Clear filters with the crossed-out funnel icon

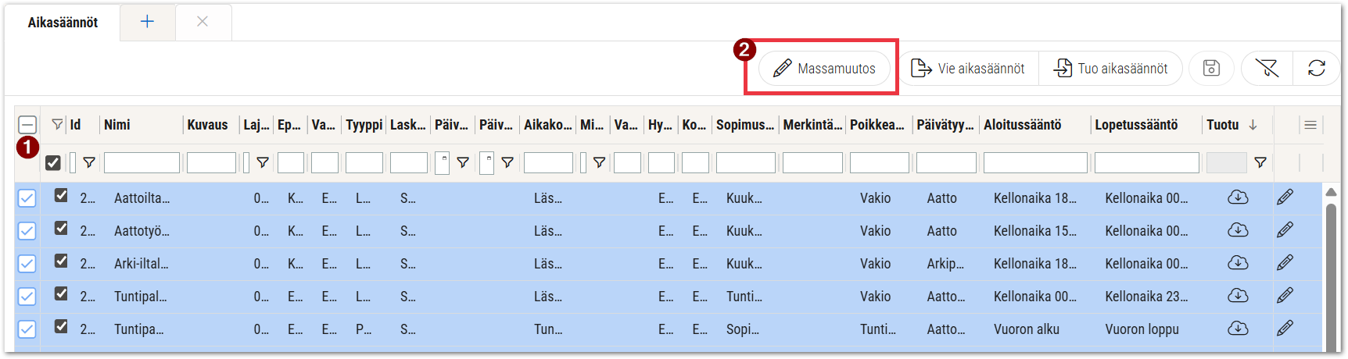1267,69
